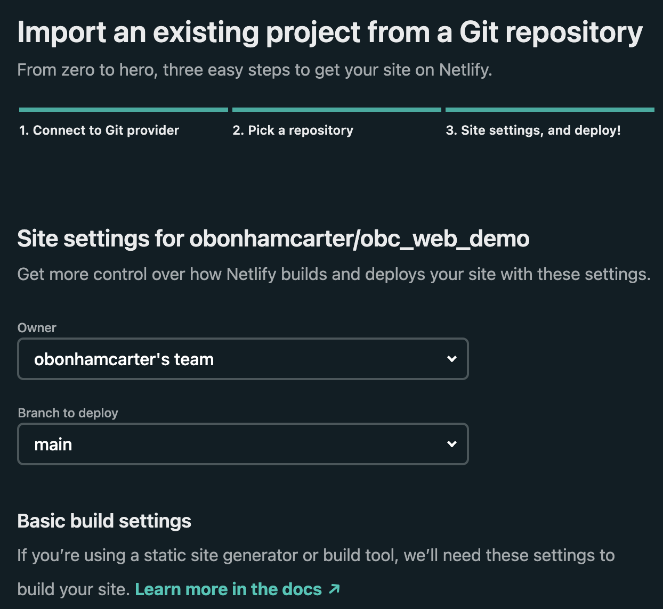The width and height of the screenshot is (663, 609).
Task: Click the Owner field label
Action: [x=37, y=328]
